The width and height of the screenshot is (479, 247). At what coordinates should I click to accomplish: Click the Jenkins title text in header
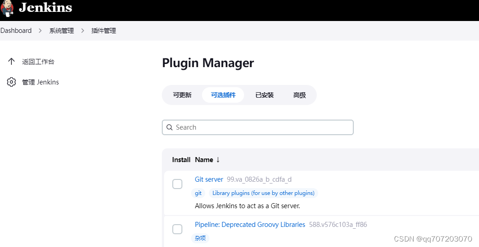pyautogui.click(x=46, y=7)
